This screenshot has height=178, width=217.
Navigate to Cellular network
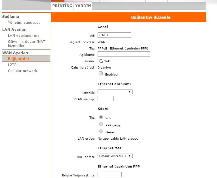[22, 71]
